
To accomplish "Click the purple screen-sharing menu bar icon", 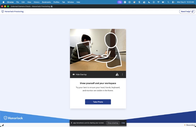I will click(120, 2).
